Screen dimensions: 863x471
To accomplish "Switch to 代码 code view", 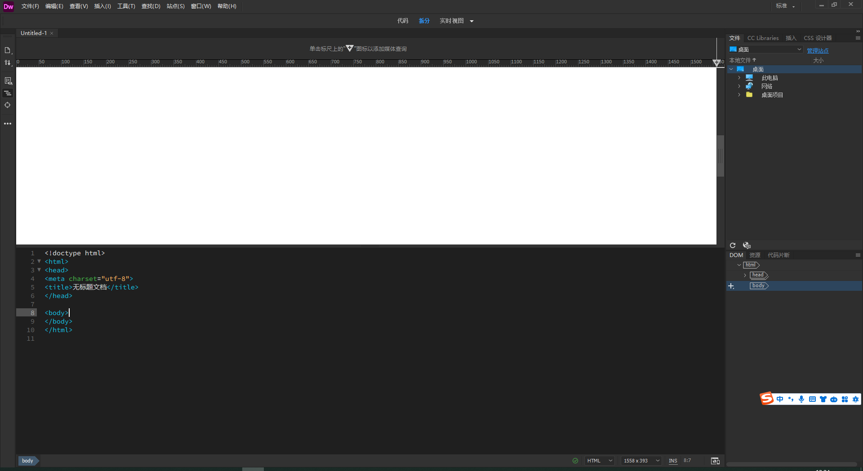I will coord(403,21).
